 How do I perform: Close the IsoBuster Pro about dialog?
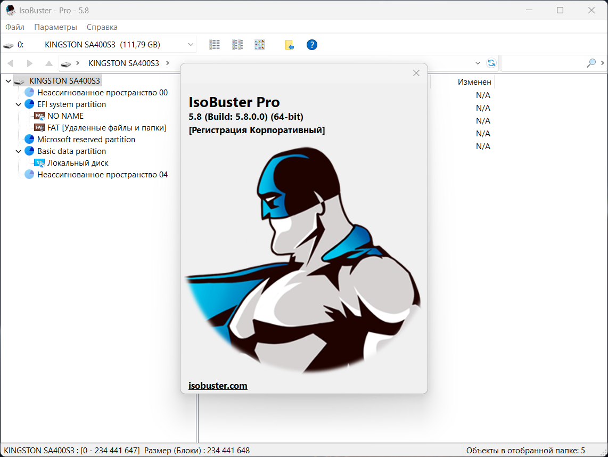click(x=416, y=73)
